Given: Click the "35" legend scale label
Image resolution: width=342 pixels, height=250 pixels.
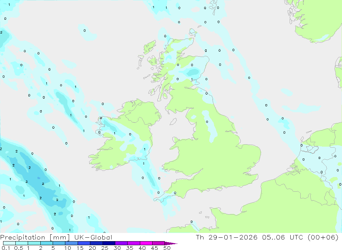Looking at the screenshot, I should 130,248.
